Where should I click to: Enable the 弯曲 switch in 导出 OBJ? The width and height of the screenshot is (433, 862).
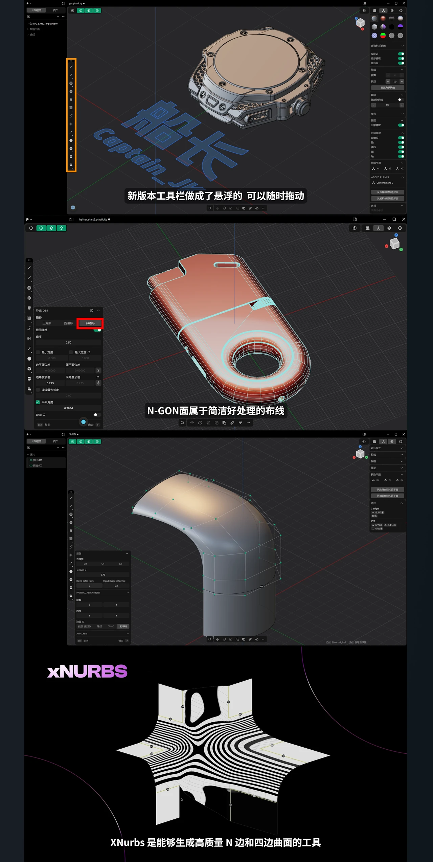[97, 415]
